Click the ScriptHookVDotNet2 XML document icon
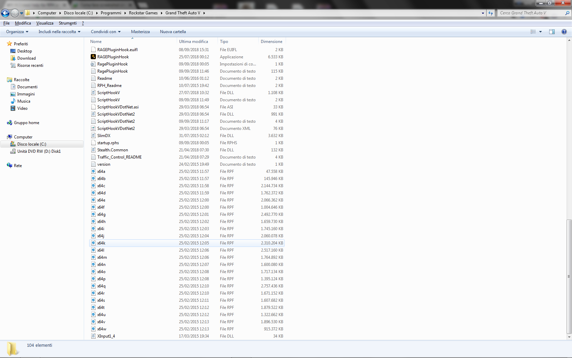Image resolution: width=572 pixels, height=358 pixels. pos(93,128)
